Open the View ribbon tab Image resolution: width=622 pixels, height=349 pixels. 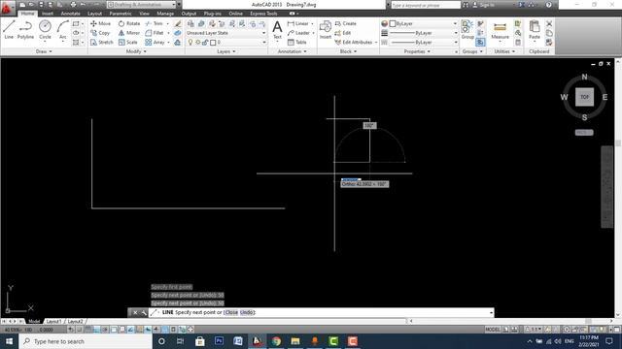click(144, 14)
